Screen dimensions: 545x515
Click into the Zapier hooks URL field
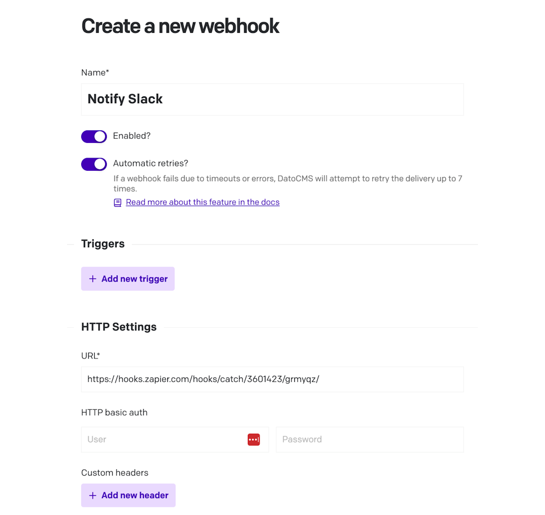(x=272, y=379)
